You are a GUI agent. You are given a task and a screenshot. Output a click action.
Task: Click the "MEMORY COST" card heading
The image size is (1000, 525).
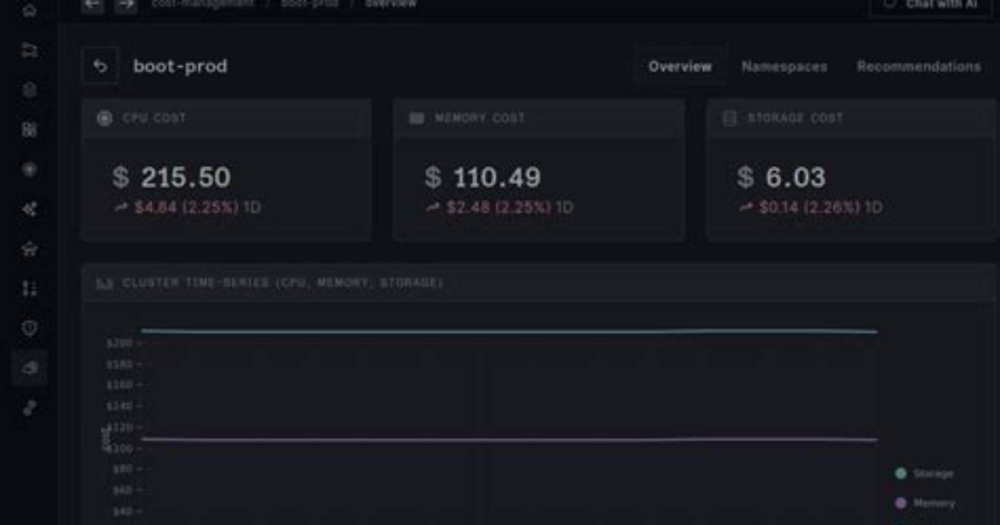coord(480,118)
